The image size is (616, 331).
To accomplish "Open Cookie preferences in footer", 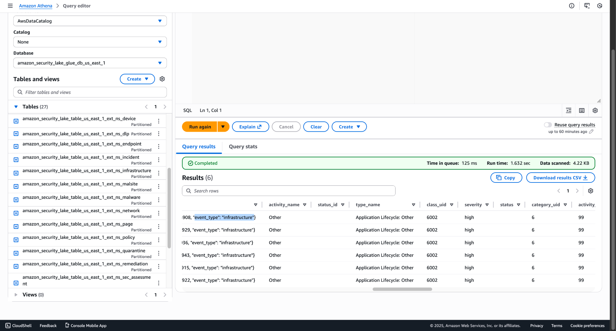I will click(x=587, y=326).
